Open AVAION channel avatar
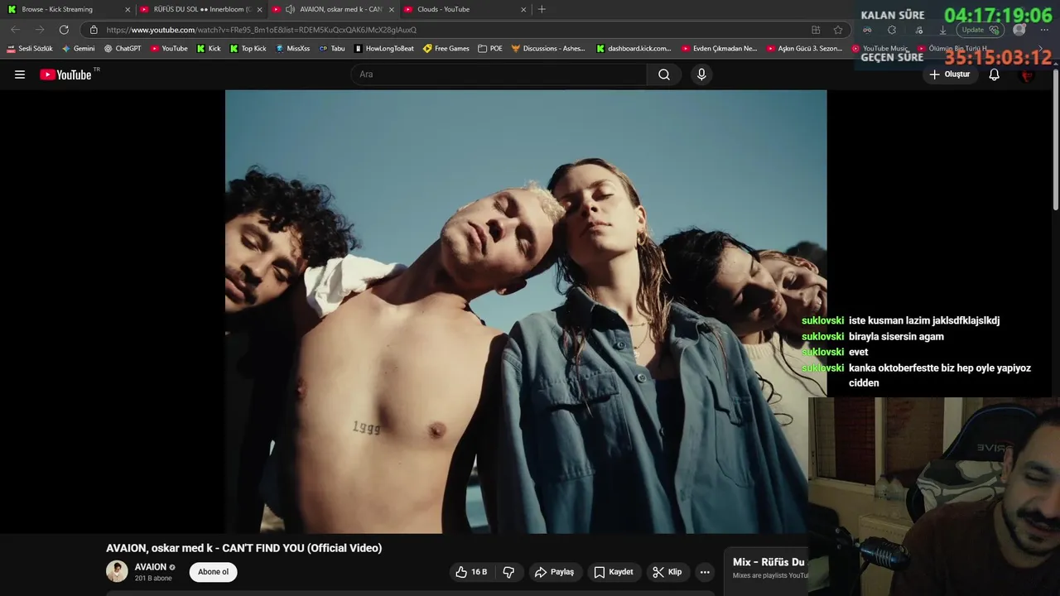This screenshot has height=596, width=1060. tap(117, 571)
